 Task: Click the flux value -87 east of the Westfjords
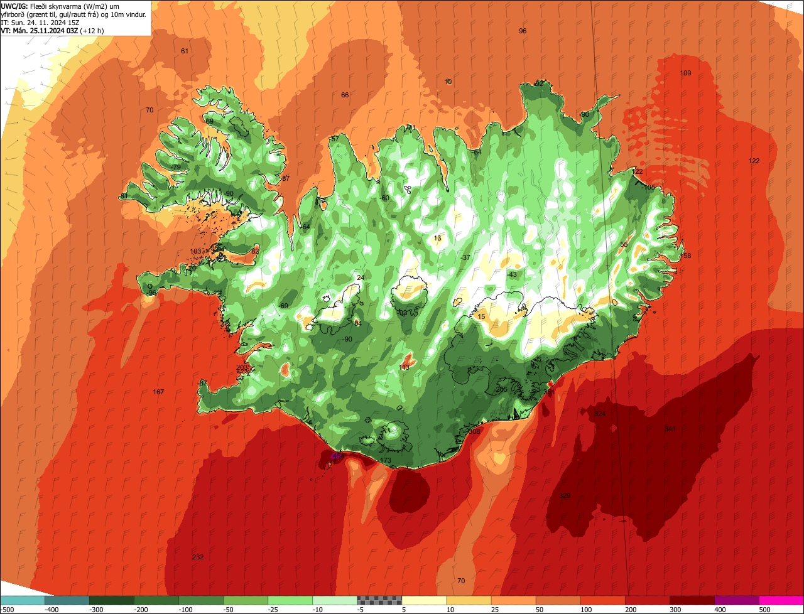(285, 178)
